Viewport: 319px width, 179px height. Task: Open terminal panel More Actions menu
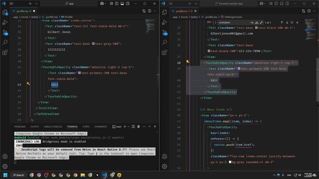144,126
